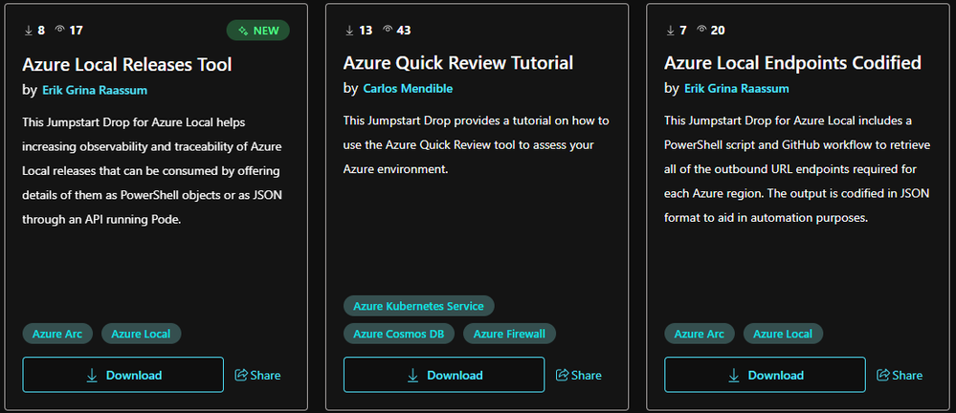
Task: Click download count icon on Azure Local Releases Tool
Action: (x=28, y=30)
